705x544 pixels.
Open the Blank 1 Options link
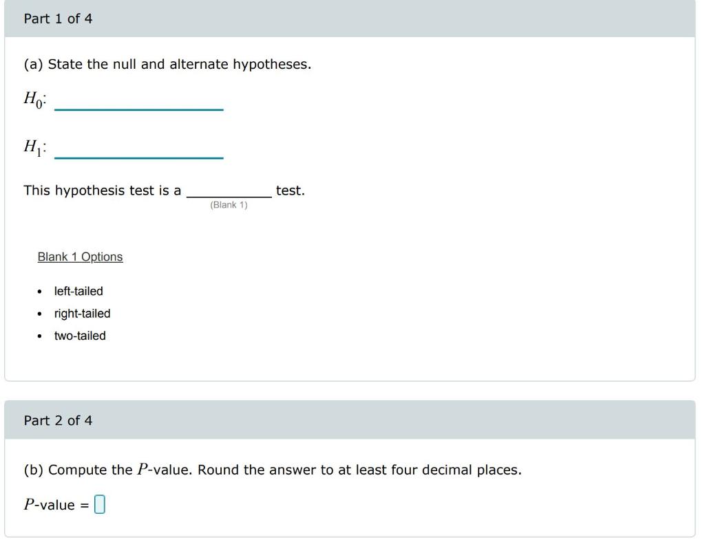tap(79, 257)
